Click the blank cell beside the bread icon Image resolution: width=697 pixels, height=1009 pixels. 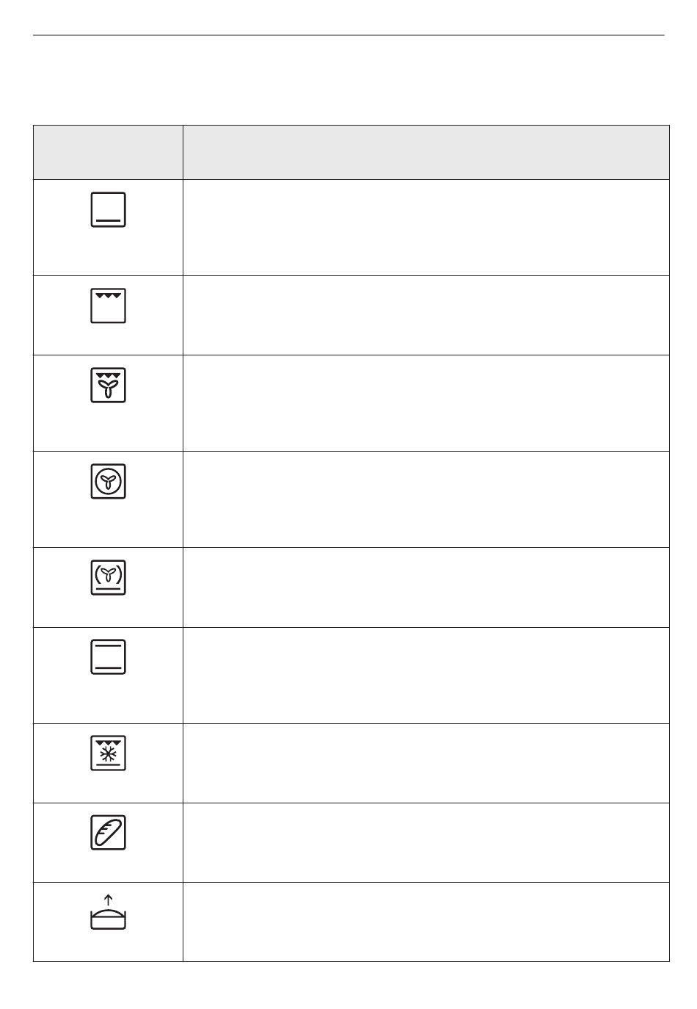426,843
